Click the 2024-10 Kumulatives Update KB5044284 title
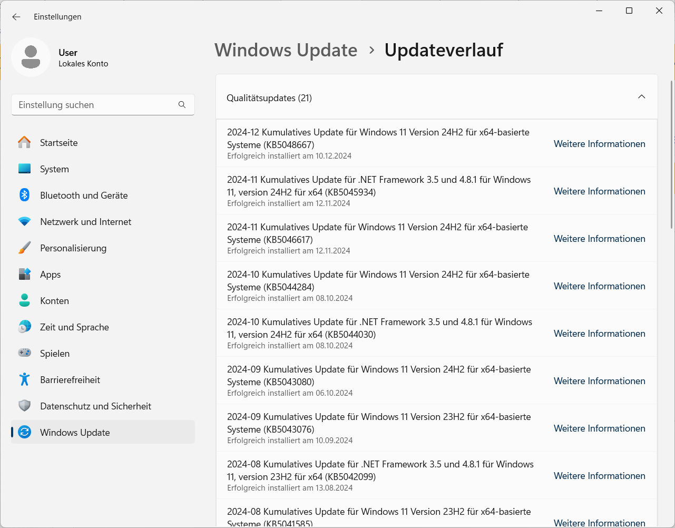Viewport: 675px width, 528px height. 378,281
